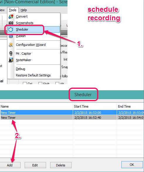Click the end time 16:54 cell

pyautogui.click(x=131, y=118)
